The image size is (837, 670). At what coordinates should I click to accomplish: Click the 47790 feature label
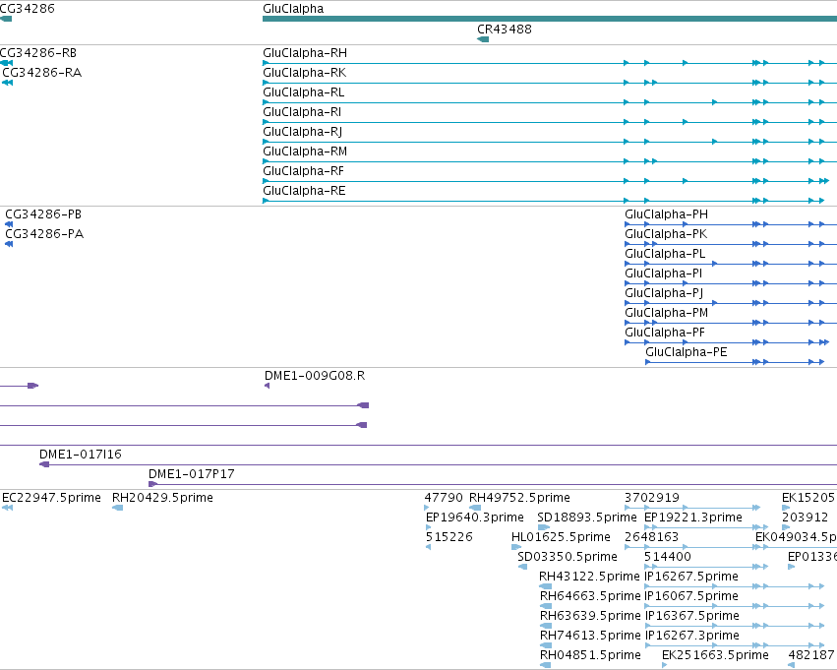444,498
